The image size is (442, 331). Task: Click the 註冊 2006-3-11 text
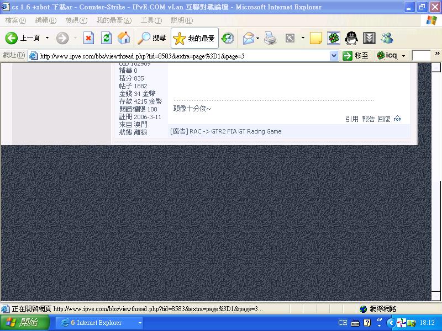click(x=140, y=117)
